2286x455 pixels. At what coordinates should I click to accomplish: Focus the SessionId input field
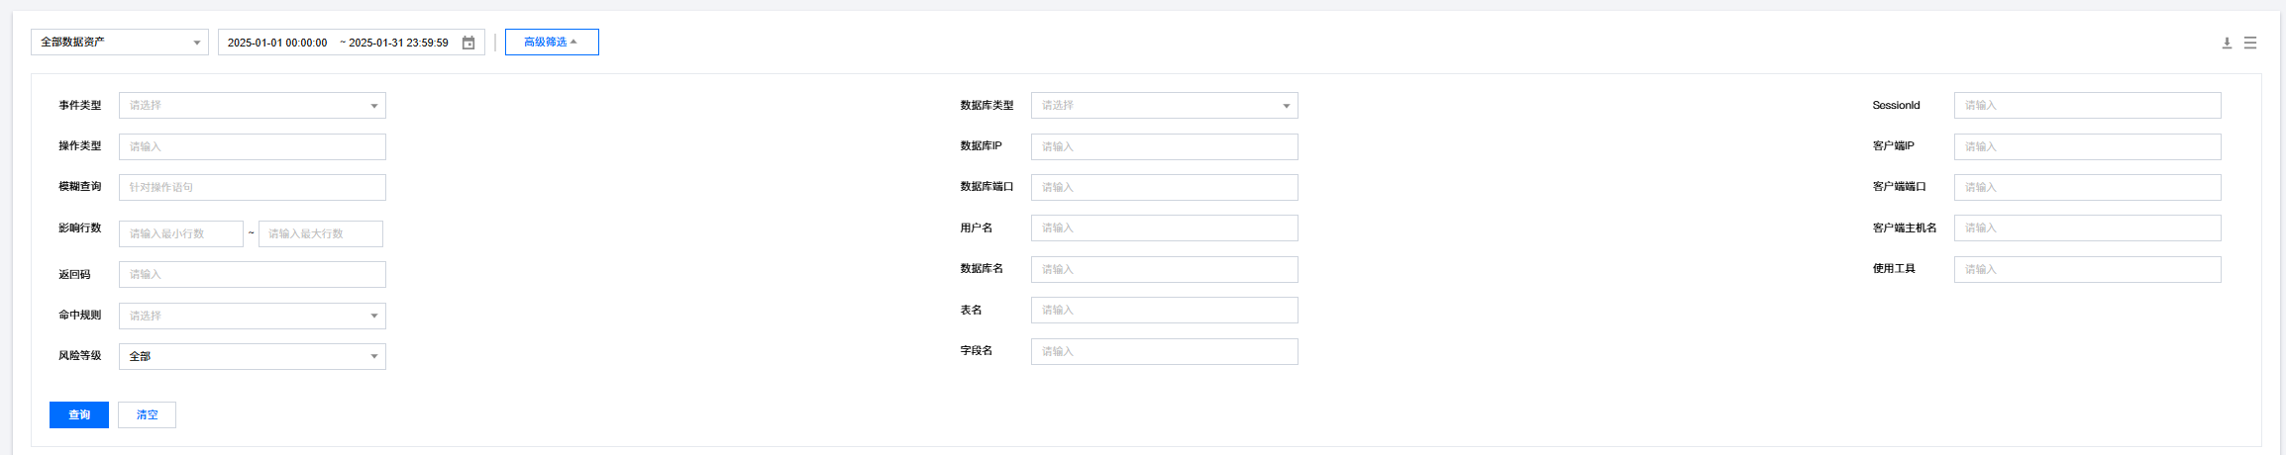tap(2087, 106)
